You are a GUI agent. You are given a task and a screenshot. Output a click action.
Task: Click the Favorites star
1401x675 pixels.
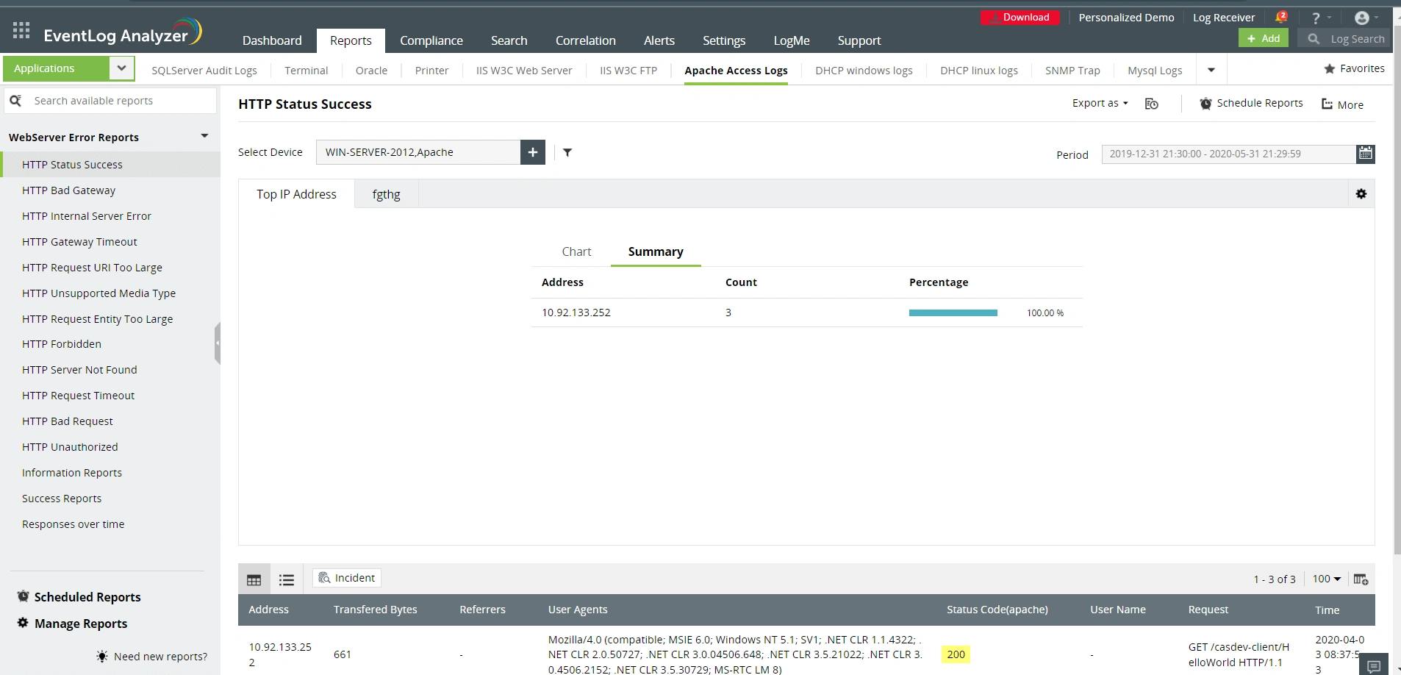1330,68
